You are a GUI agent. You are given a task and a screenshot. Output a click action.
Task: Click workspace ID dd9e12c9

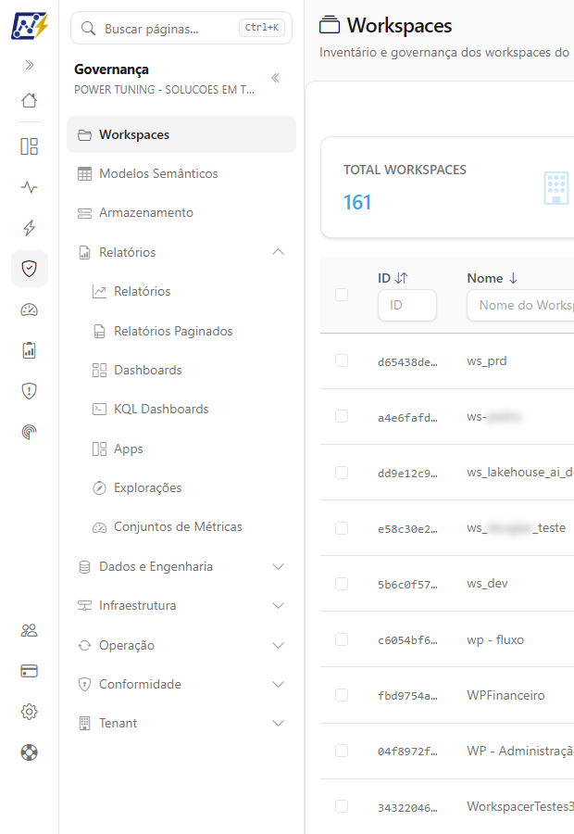point(407,474)
